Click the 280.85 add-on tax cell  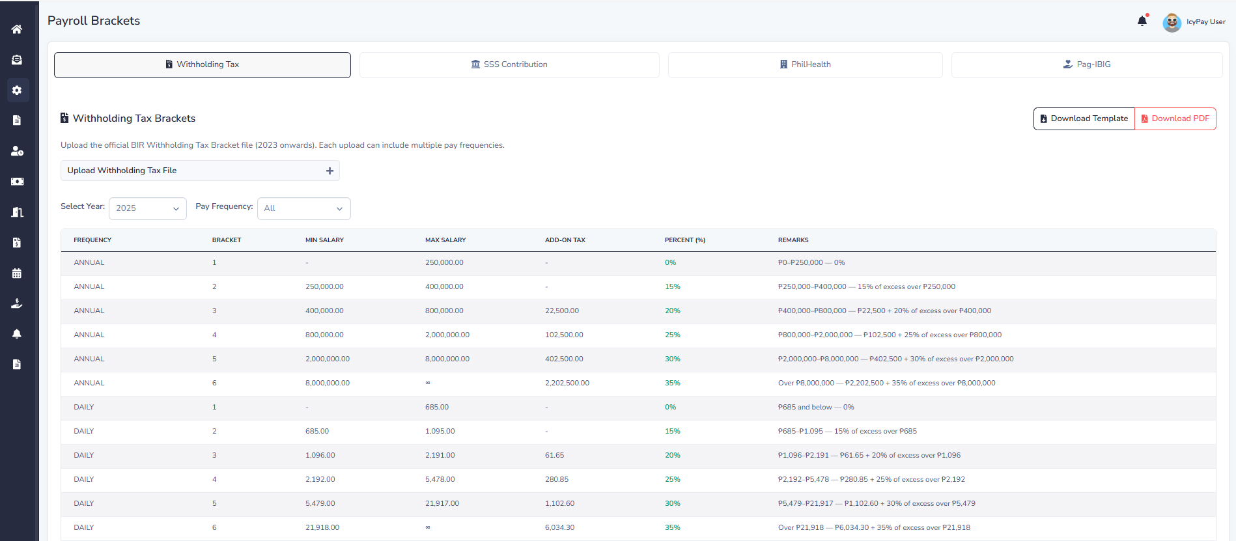557,480
